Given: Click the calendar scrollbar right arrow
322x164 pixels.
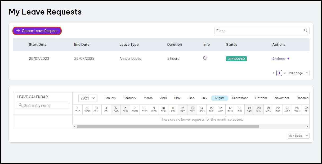Looking at the screenshot, I should 307,127.
